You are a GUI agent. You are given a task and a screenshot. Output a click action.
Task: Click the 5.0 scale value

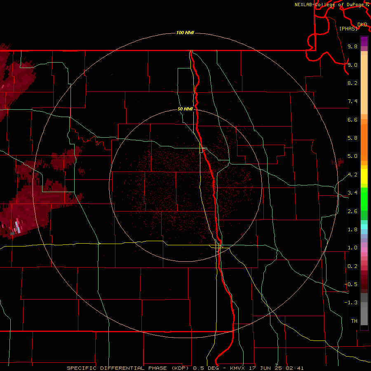(x=352, y=156)
